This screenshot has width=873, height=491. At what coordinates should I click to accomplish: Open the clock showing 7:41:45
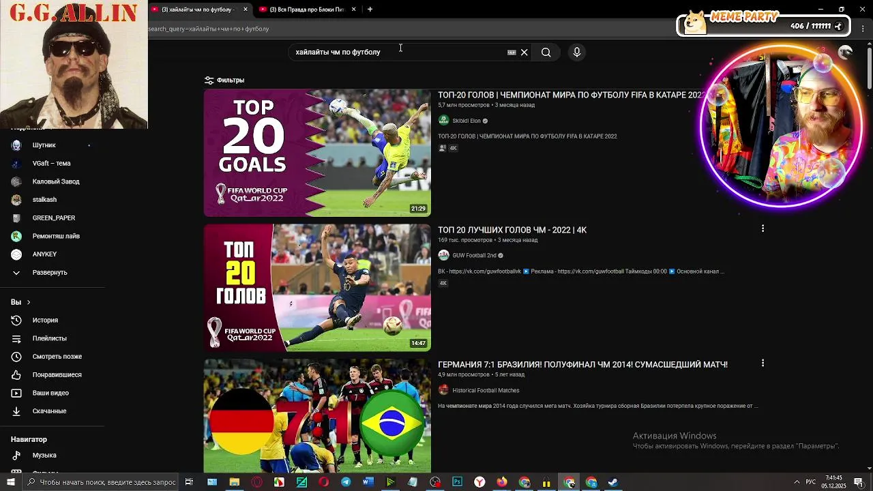(833, 482)
